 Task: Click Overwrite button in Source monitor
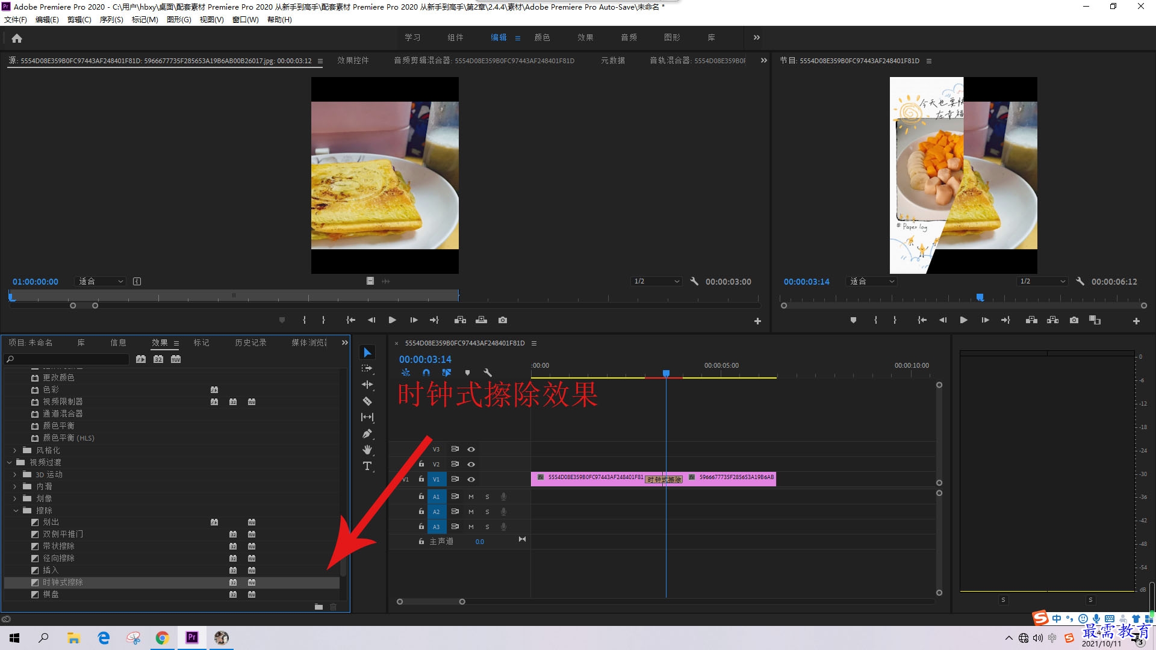pyautogui.click(x=481, y=320)
